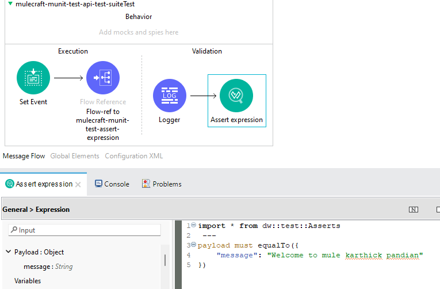Collapse the mulecraft-munit-test-api-test-suiteTest flow
Screen dimensions: 440x289
pos(10,4)
